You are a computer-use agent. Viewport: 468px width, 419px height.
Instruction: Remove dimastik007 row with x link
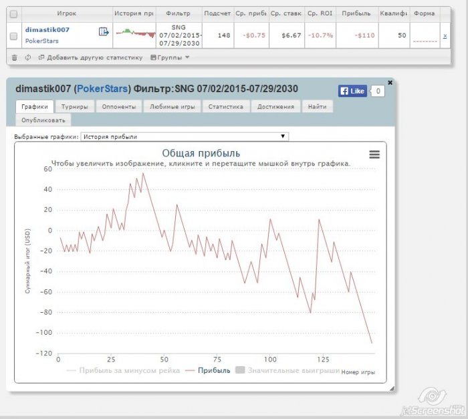click(445, 36)
